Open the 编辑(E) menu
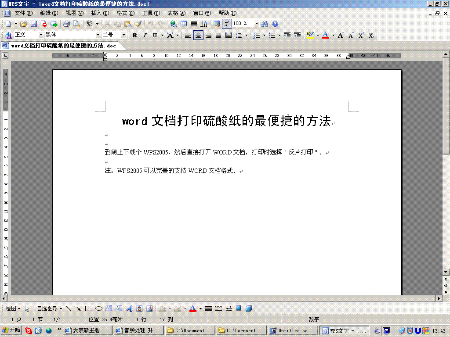 pyautogui.click(x=49, y=13)
